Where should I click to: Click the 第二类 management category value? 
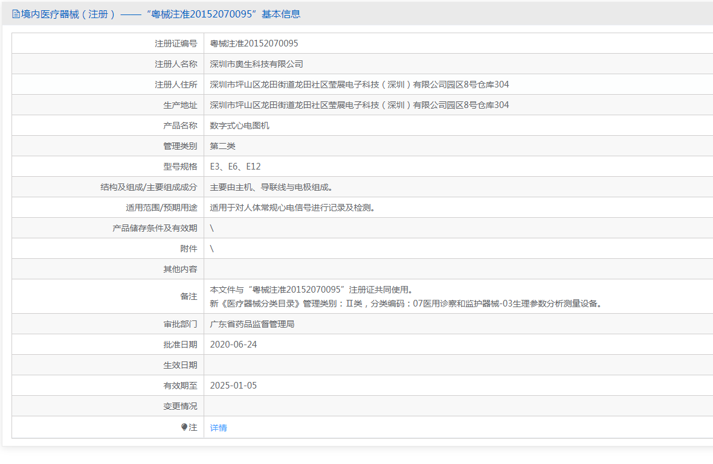click(223, 146)
